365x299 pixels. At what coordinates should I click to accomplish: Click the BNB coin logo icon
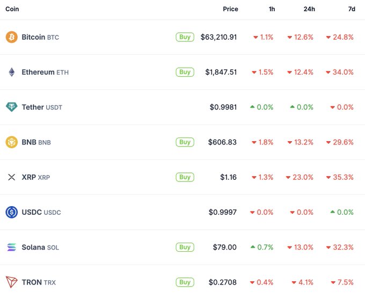pyautogui.click(x=11, y=142)
